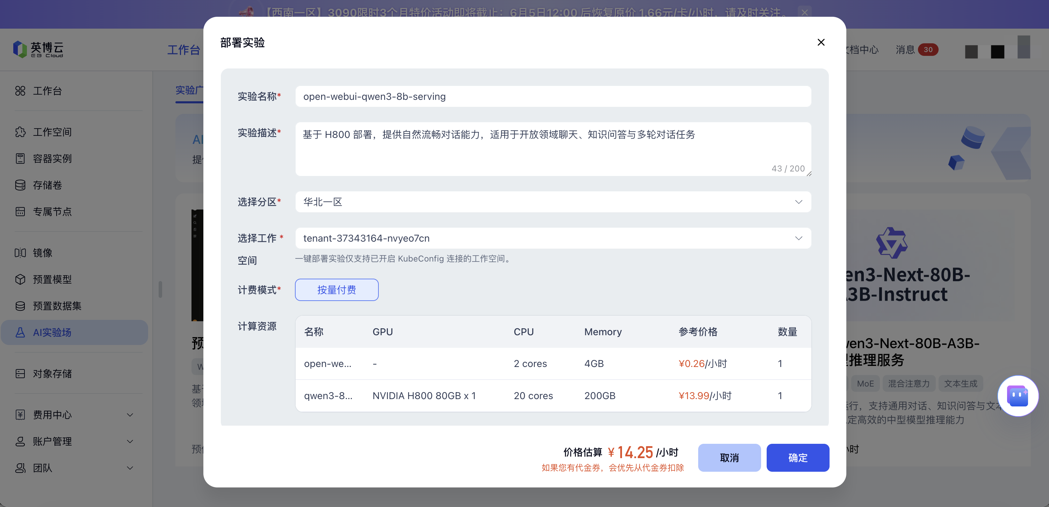Click the 对象存储 icon
Image resolution: width=1049 pixels, height=507 pixels.
pos(20,374)
